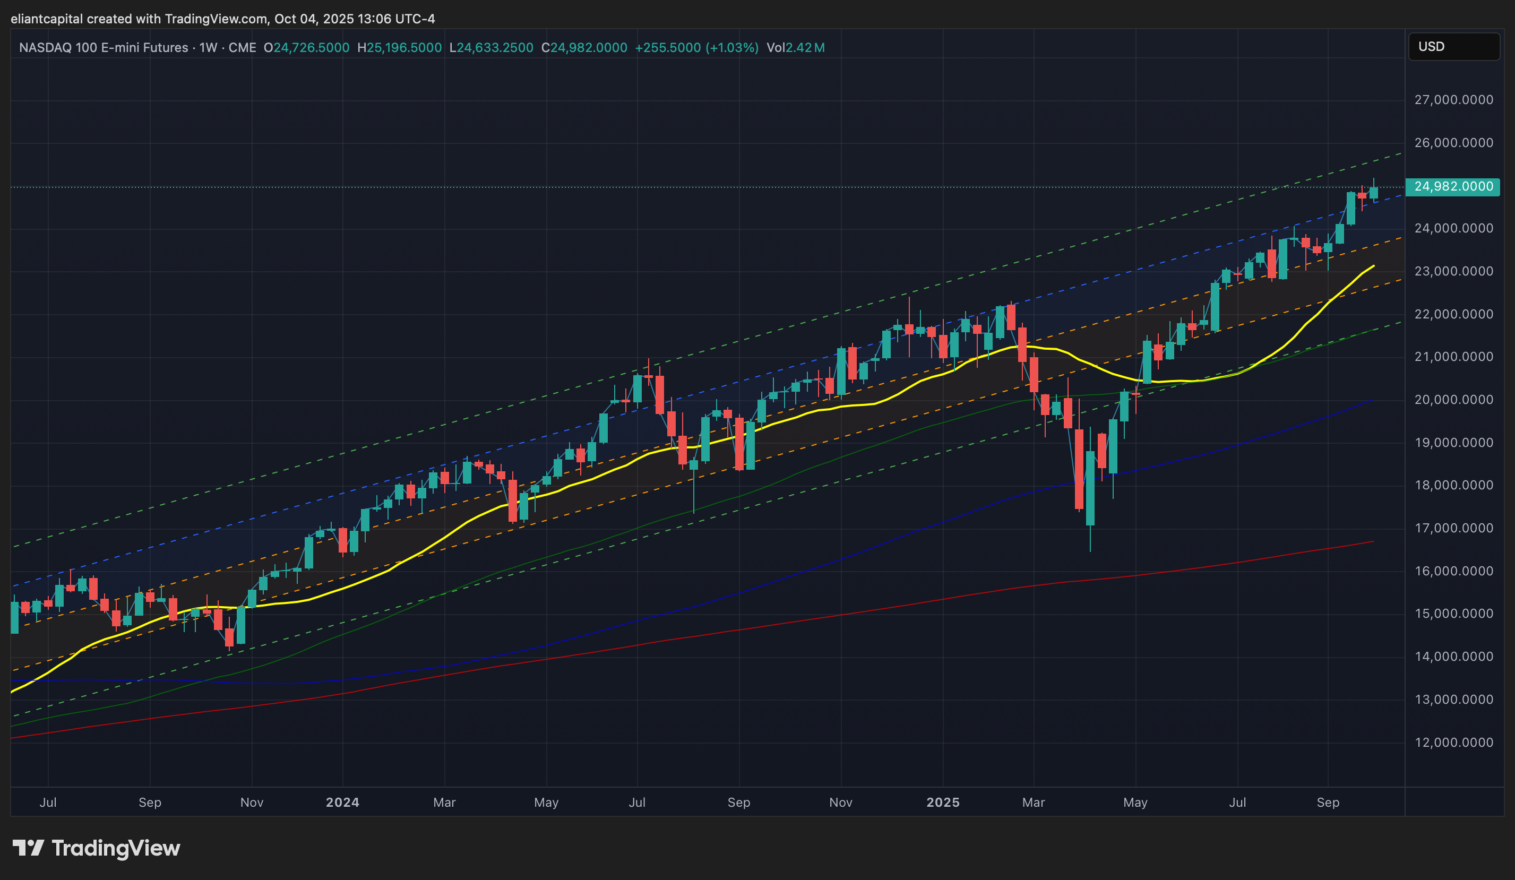Click the end of red moving average line
1515x880 pixels.
1373,541
